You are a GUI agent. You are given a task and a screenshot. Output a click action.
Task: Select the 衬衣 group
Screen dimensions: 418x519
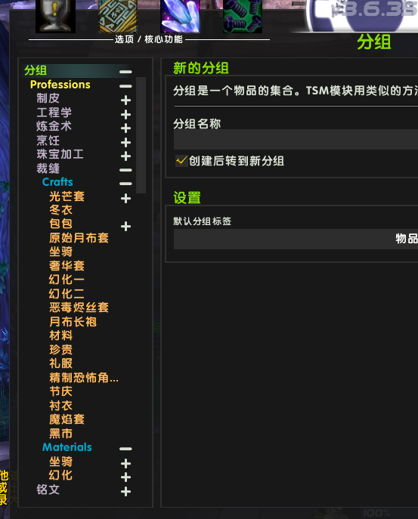tap(60, 406)
